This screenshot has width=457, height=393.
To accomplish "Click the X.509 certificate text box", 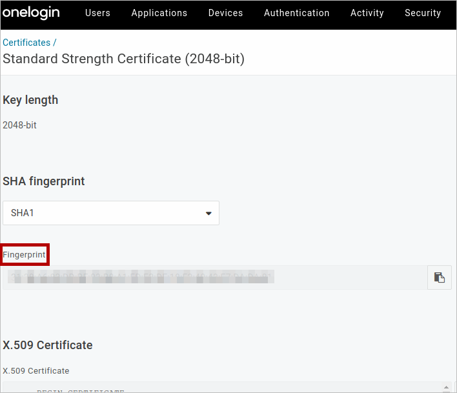I will (x=219, y=387).
